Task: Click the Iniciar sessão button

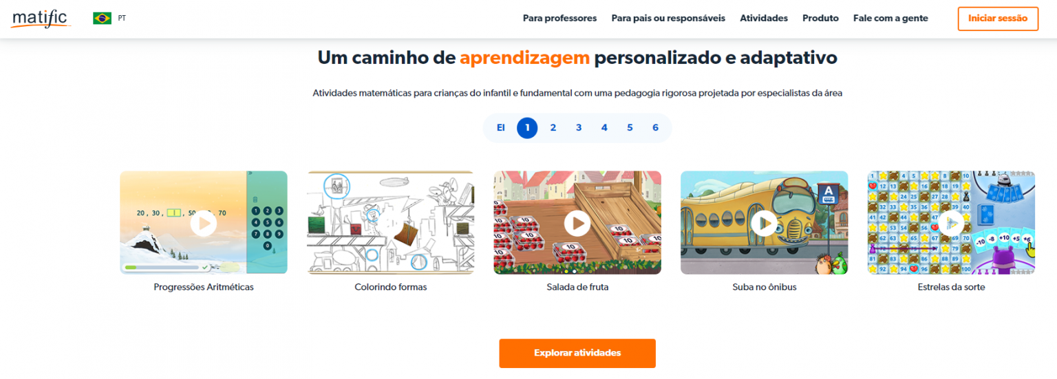Action: tap(998, 19)
